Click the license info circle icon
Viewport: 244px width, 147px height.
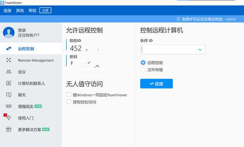[178, 19]
